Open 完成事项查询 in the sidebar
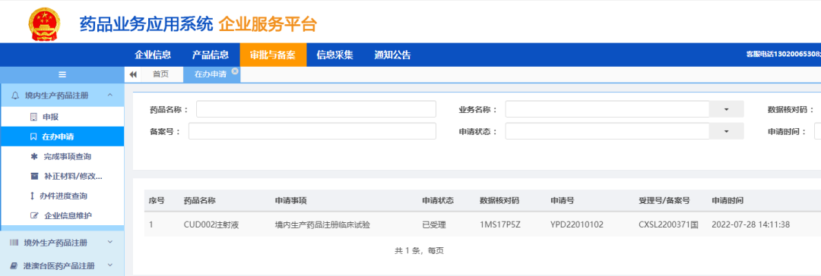This screenshot has height=276, width=821. tap(62, 156)
